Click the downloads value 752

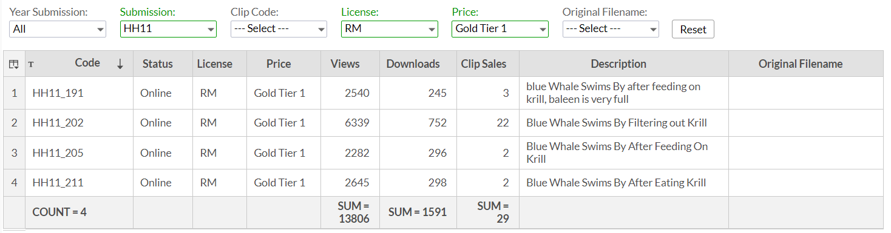(437, 123)
